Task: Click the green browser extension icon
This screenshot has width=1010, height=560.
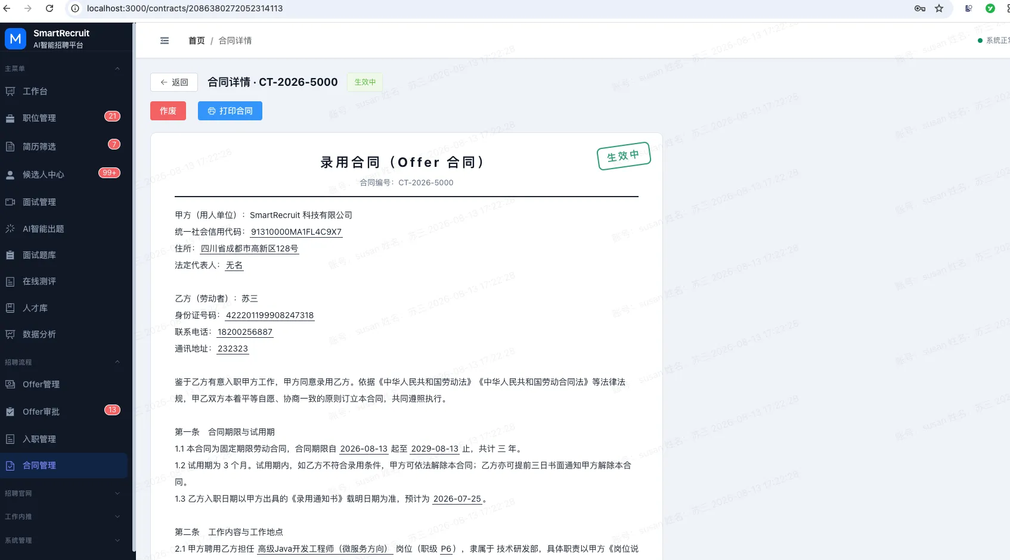Action: coord(990,8)
